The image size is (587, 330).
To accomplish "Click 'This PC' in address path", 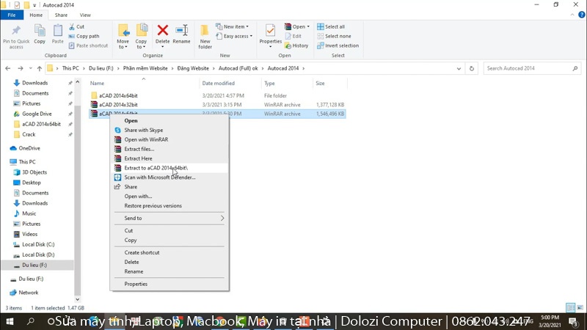I will tap(70, 68).
